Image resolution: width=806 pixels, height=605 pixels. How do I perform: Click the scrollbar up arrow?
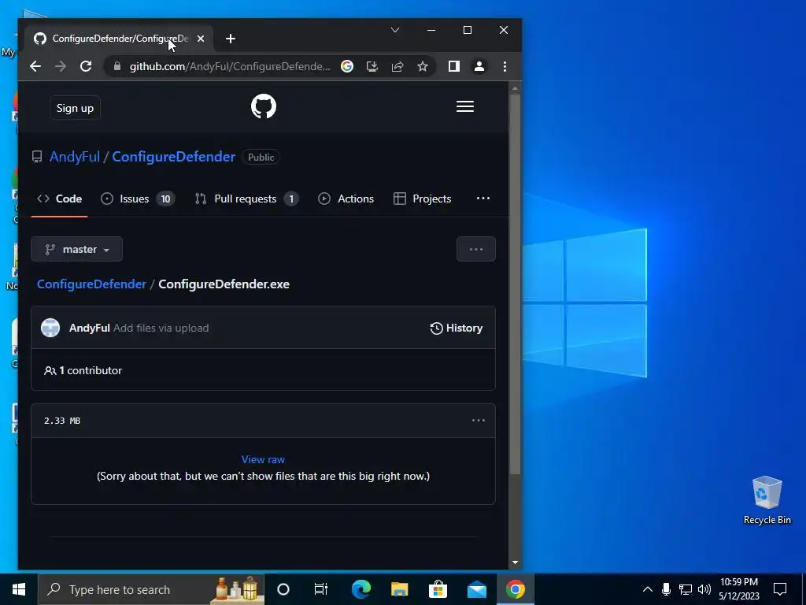(x=515, y=88)
